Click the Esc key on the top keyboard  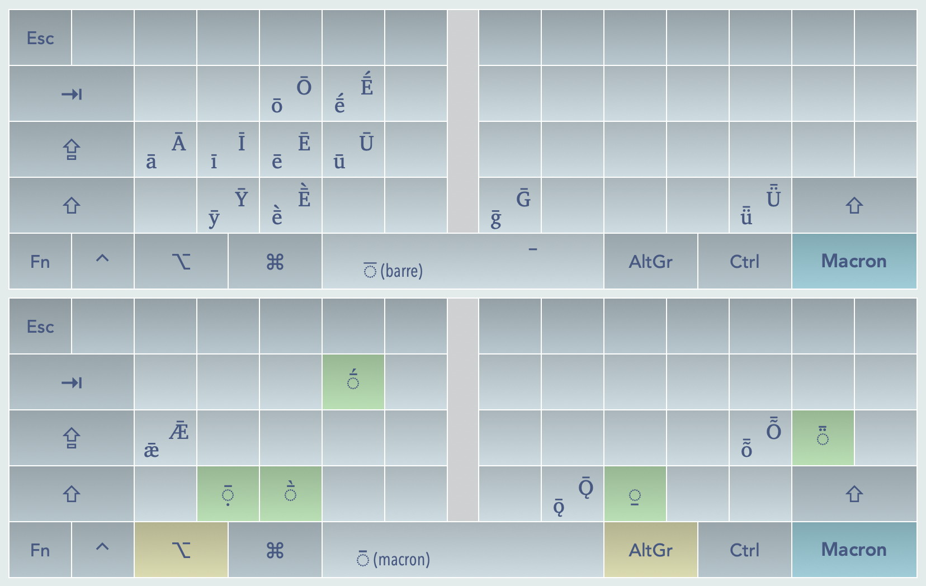40,38
